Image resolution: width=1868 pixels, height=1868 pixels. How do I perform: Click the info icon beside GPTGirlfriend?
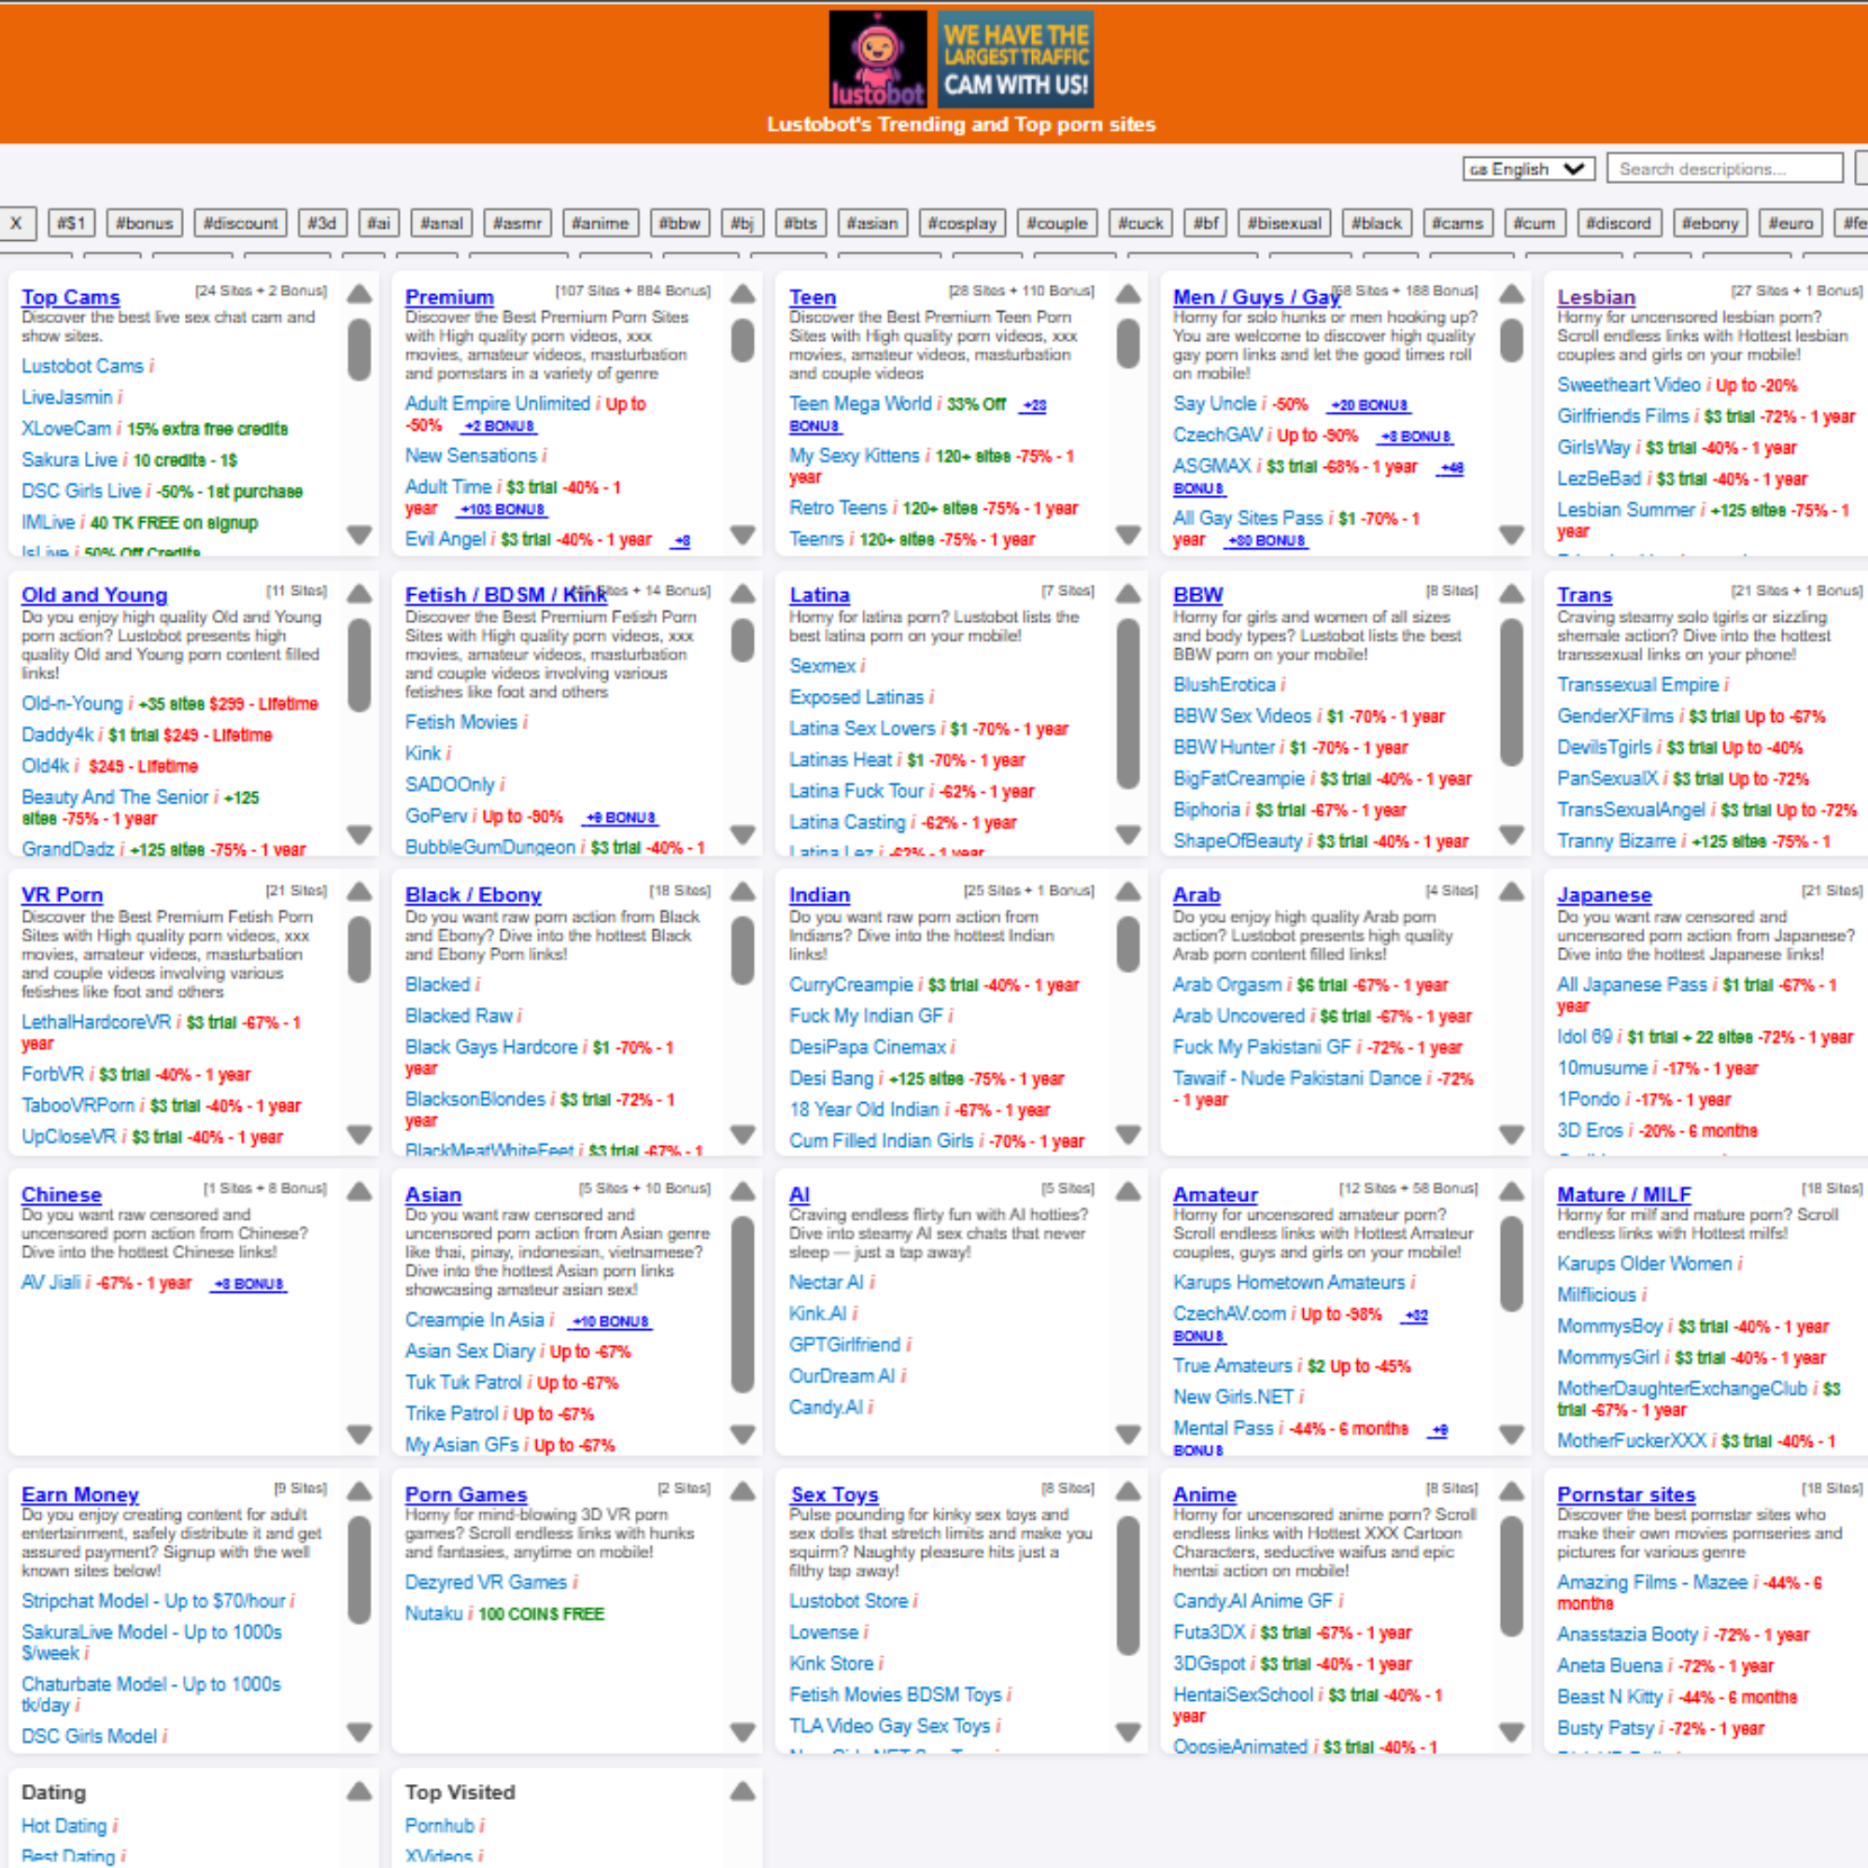point(909,1345)
